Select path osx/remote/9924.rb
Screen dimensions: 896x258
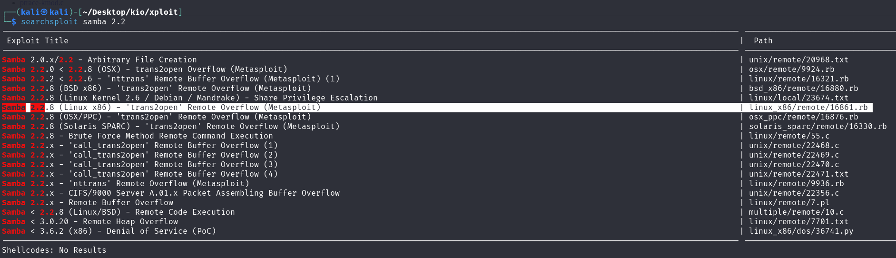[791, 69]
